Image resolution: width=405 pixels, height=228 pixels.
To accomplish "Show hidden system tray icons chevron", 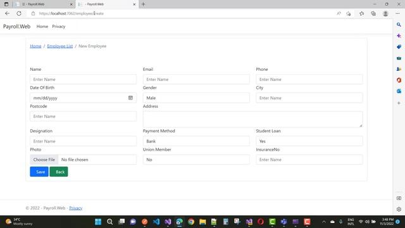I will [x=323, y=222].
